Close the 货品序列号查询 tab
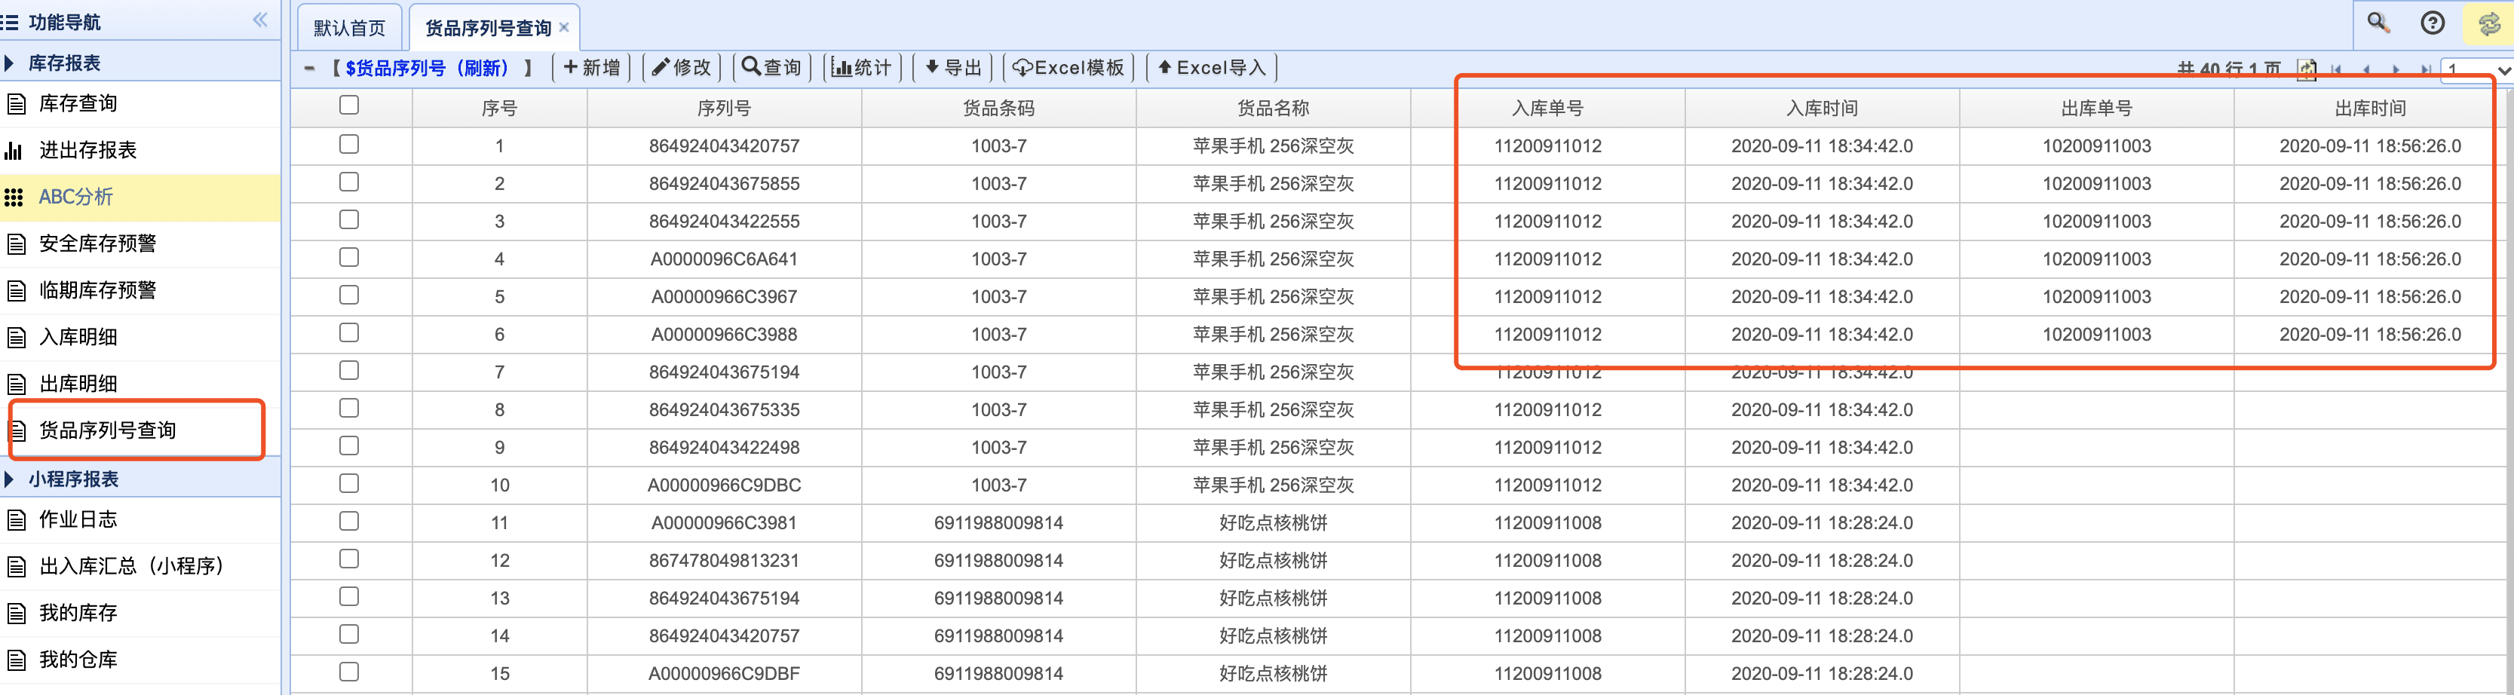 coord(564,27)
